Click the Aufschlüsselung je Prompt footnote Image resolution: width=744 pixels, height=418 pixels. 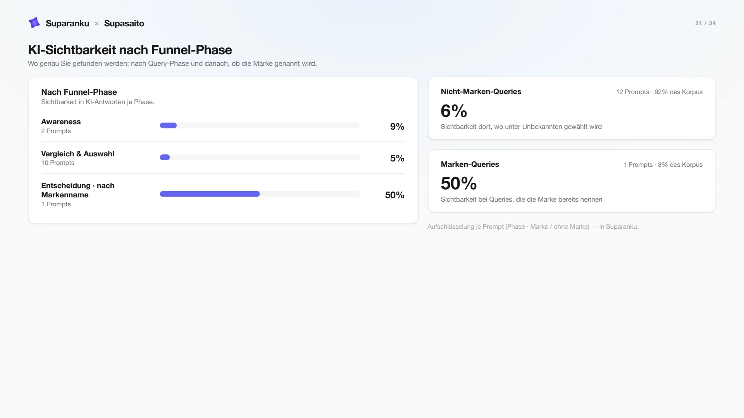[x=533, y=227]
